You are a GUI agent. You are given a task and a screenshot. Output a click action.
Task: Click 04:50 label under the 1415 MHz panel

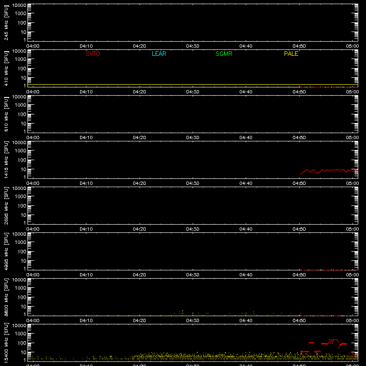click(x=299, y=183)
